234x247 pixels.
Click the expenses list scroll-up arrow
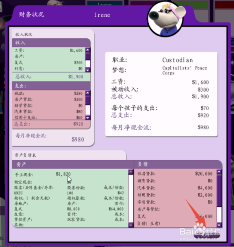[88, 93]
